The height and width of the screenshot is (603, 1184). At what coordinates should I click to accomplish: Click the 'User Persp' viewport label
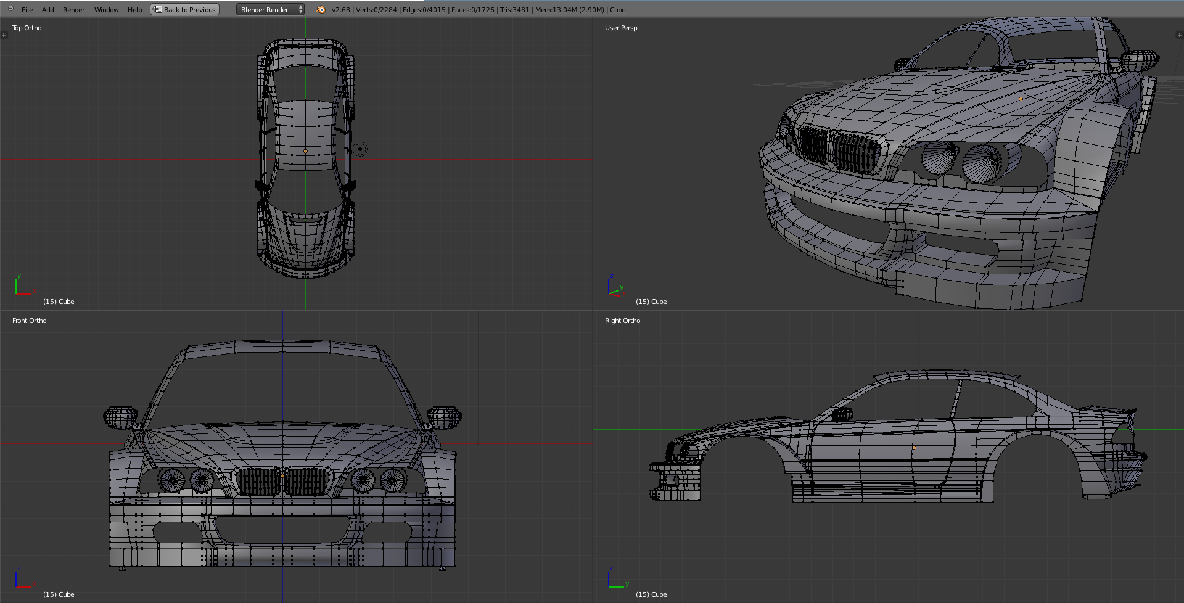tap(621, 28)
